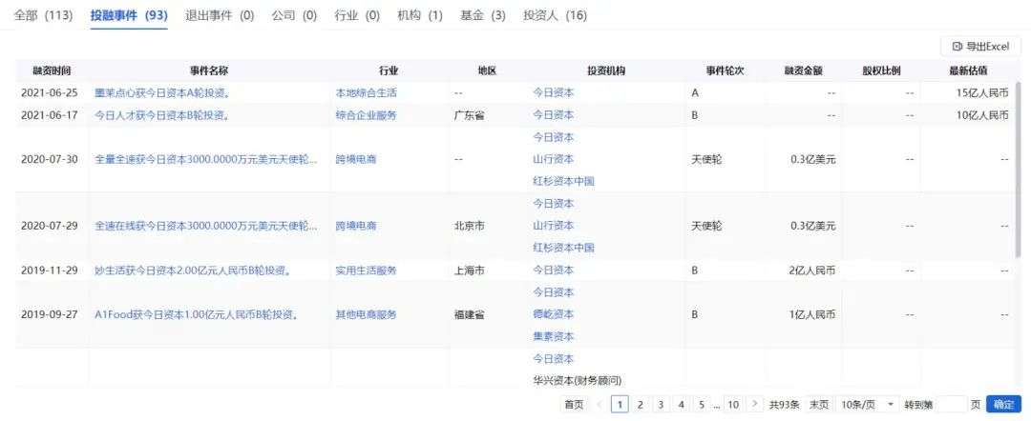This screenshot has height=421, width=1031.
Task: Click the table's vertical scrollbar
Action: coord(1020,168)
